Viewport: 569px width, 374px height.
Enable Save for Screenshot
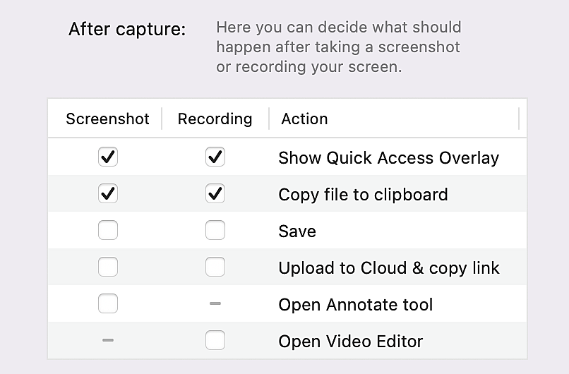tap(108, 230)
